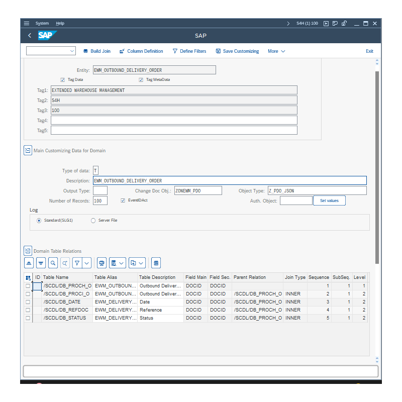Set a filter using the Filter icon
Screen dimensions: 402x402
click(x=77, y=262)
